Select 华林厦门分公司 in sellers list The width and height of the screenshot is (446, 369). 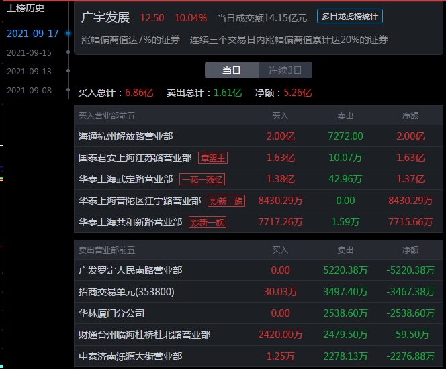[x=111, y=313]
